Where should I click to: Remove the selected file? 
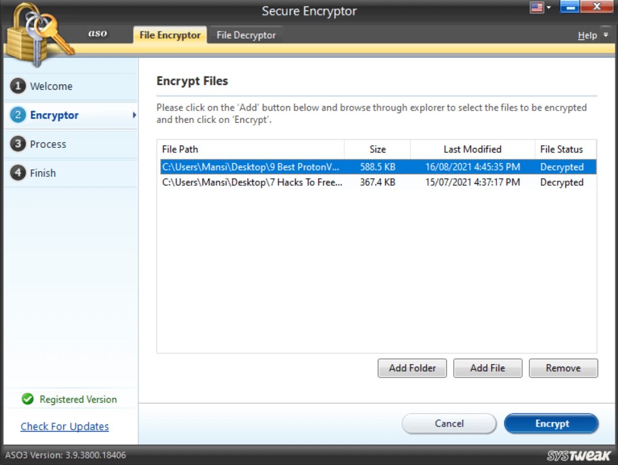tap(563, 368)
